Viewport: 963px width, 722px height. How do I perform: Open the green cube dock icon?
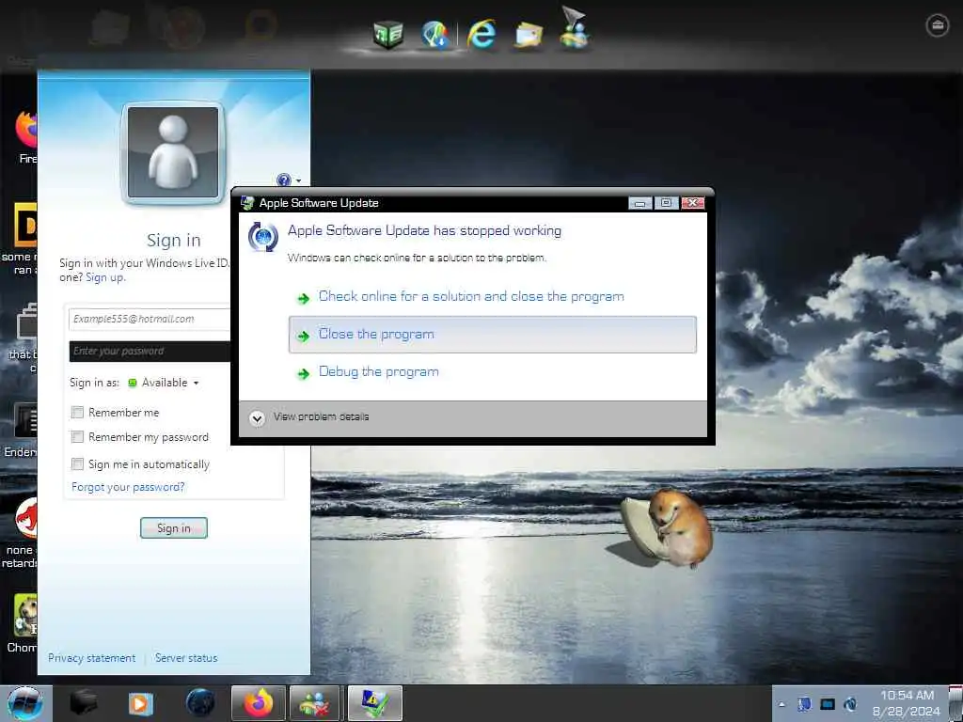point(388,34)
